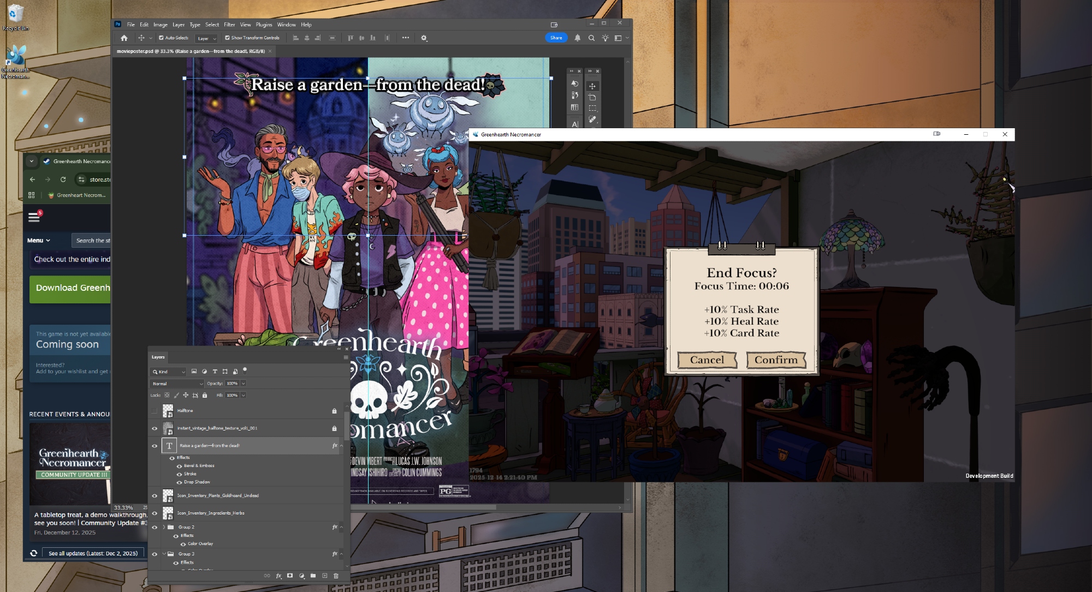Viewport: 1092px width, 592px height.
Task: Open Photoshop search magnifier icon
Action: (591, 38)
